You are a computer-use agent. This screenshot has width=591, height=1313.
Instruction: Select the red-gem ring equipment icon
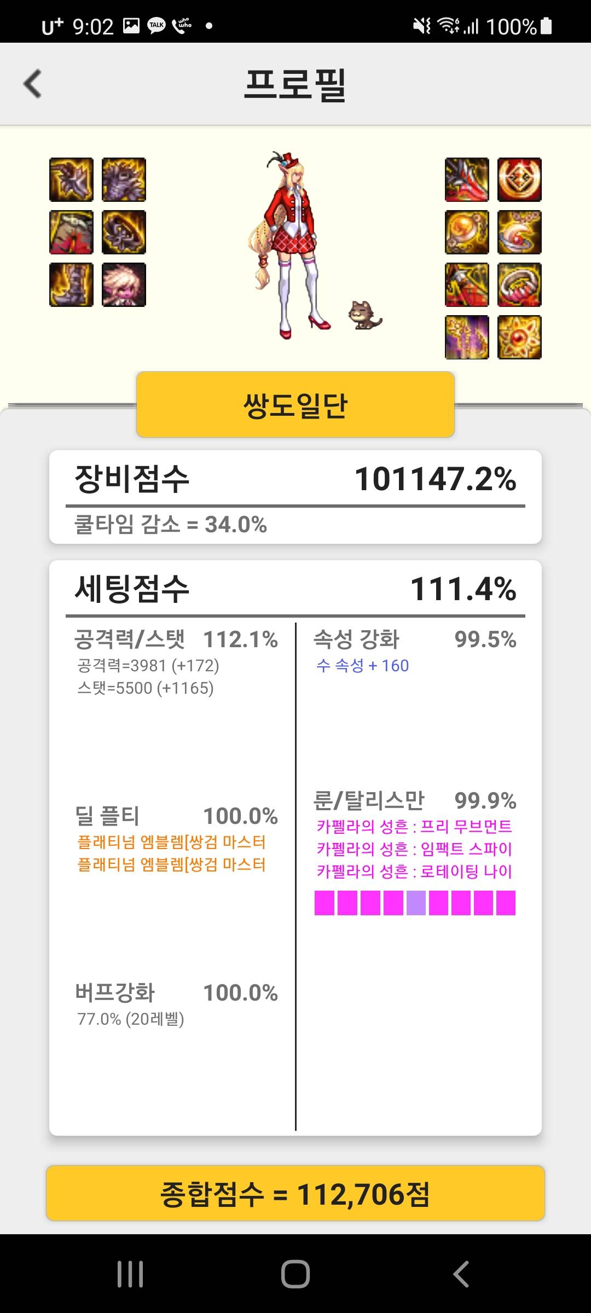[x=519, y=284]
